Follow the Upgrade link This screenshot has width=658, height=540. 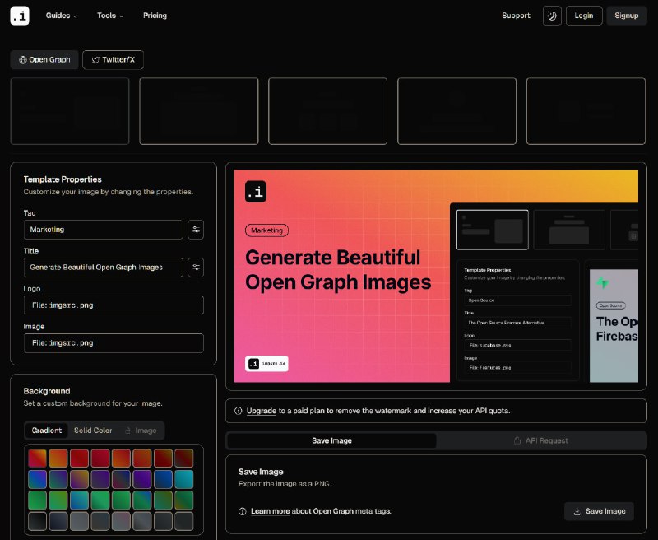261,410
